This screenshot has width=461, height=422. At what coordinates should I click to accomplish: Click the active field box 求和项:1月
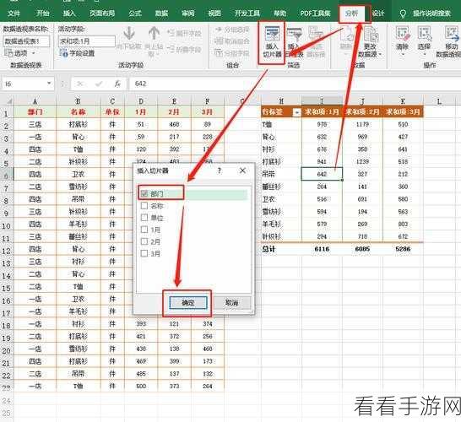[87, 41]
